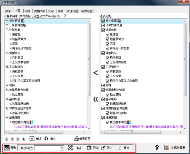Click the 复位 reset icon

pyautogui.click(x=120, y=148)
